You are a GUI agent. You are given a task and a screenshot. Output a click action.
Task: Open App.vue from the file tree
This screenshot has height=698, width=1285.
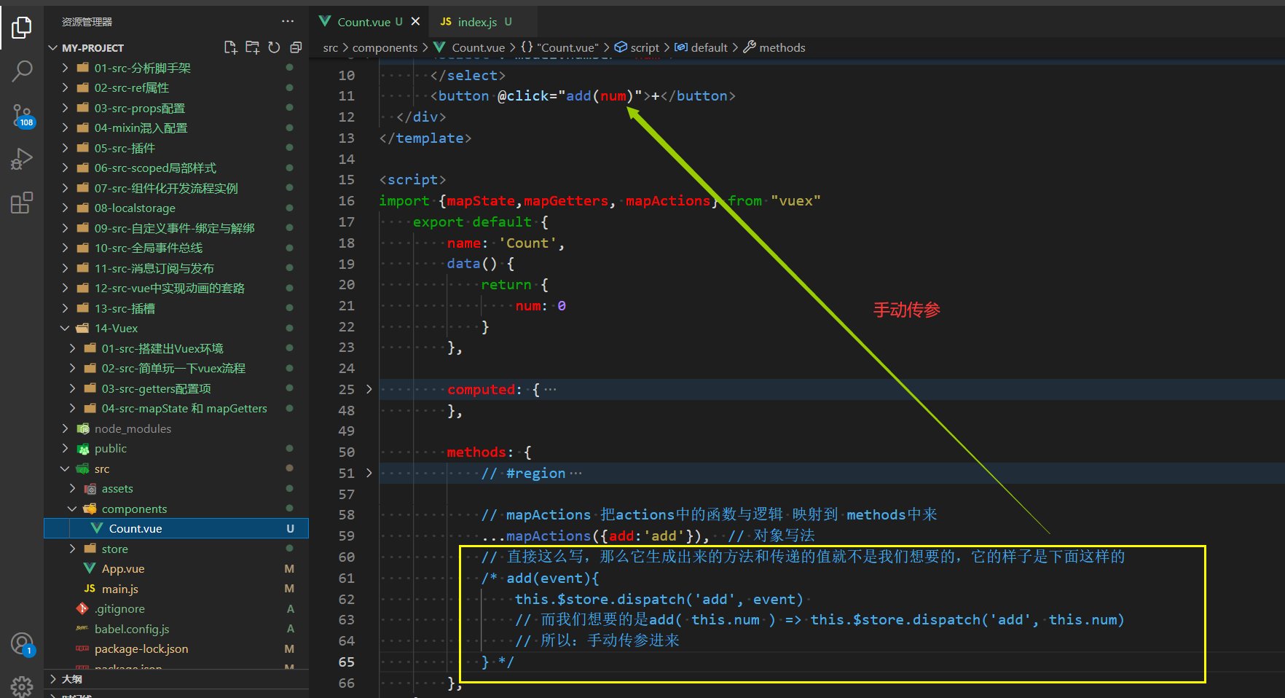tap(176, 568)
